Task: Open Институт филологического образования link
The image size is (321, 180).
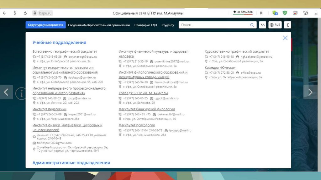Action: click(x=153, y=75)
